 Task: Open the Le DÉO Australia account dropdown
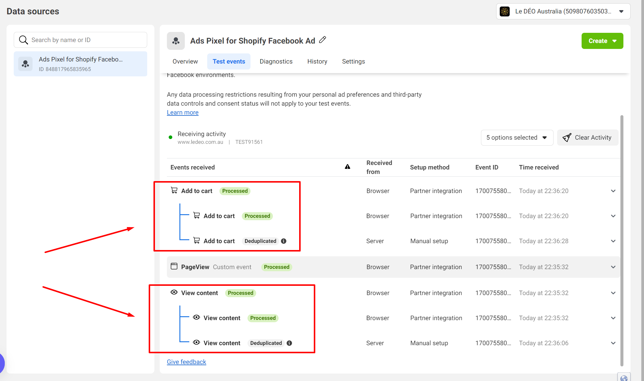click(563, 11)
